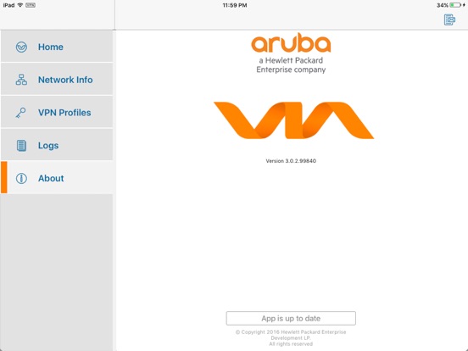
Task: Click the copyright 2016 Hewlett Packard text
Action: point(291,338)
